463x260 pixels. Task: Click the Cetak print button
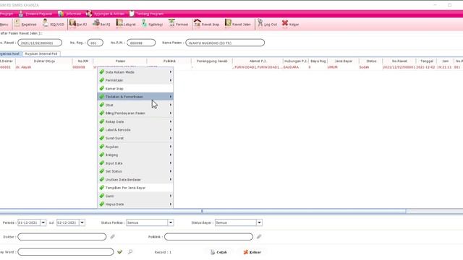(218, 252)
